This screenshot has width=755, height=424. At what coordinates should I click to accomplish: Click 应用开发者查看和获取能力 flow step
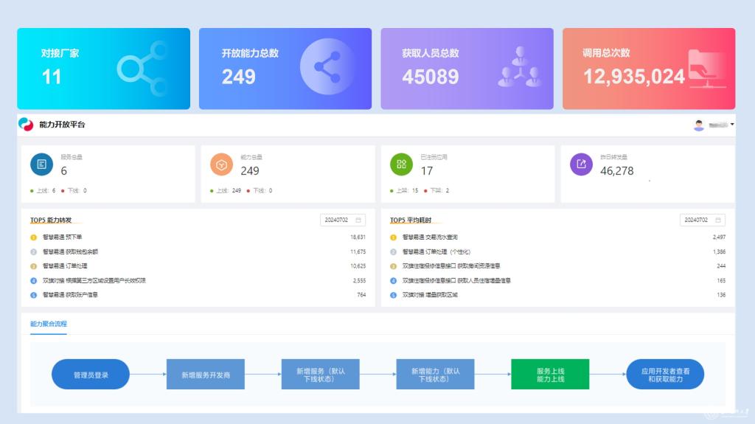tap(665, 375)
